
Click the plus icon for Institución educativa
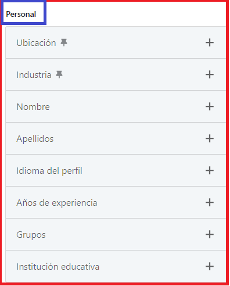(x=210, y=266)
